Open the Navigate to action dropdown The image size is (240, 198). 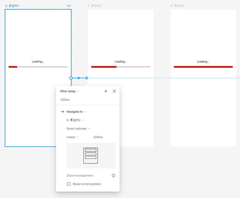(76, 112)
